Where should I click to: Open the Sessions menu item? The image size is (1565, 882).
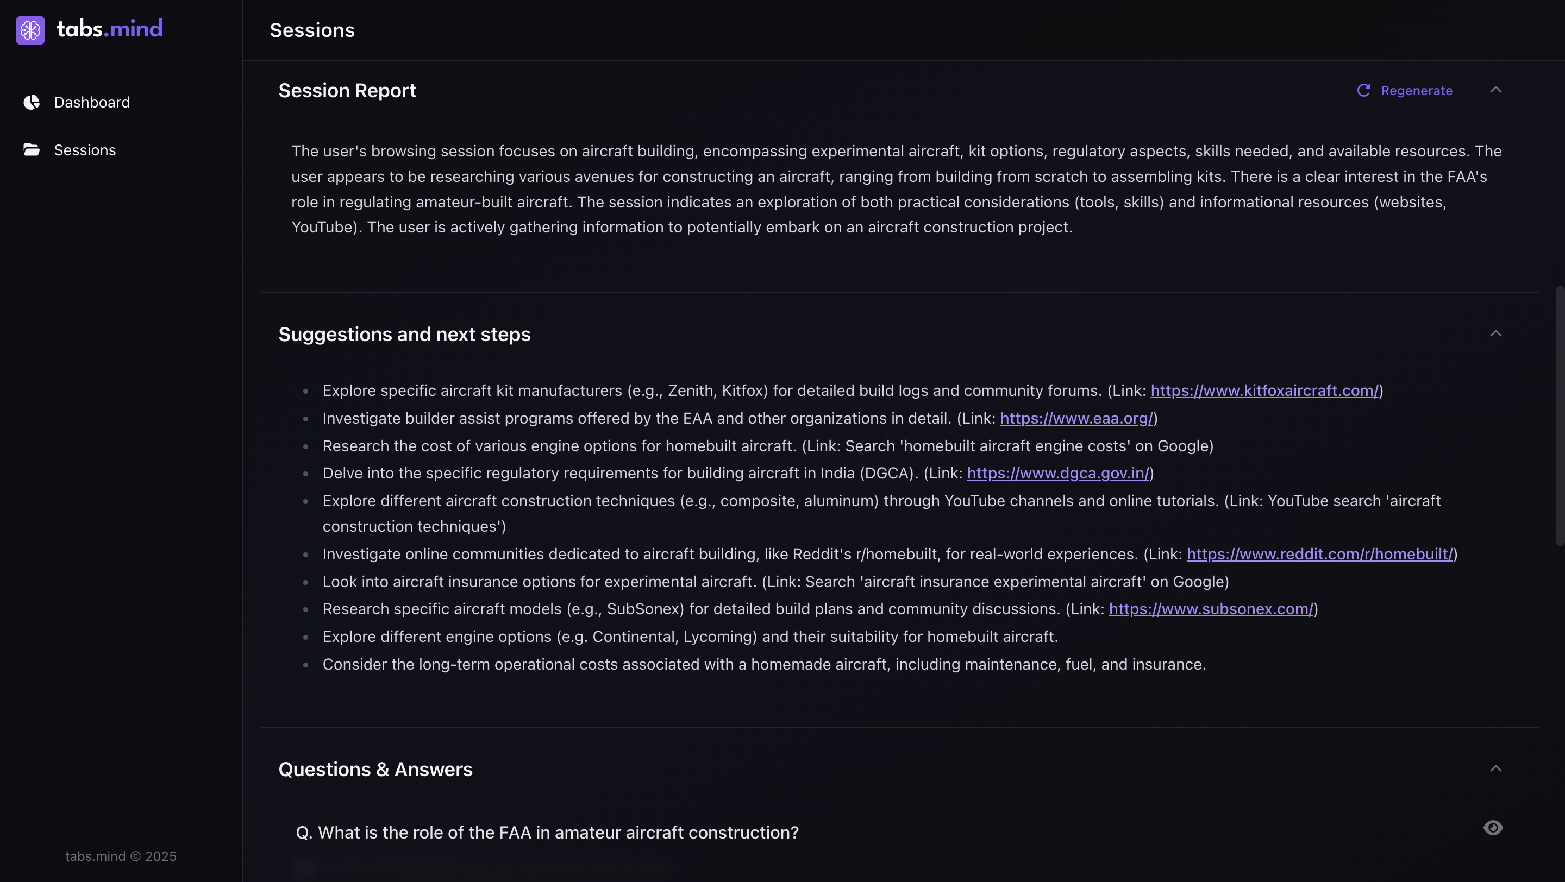(84, 150)
